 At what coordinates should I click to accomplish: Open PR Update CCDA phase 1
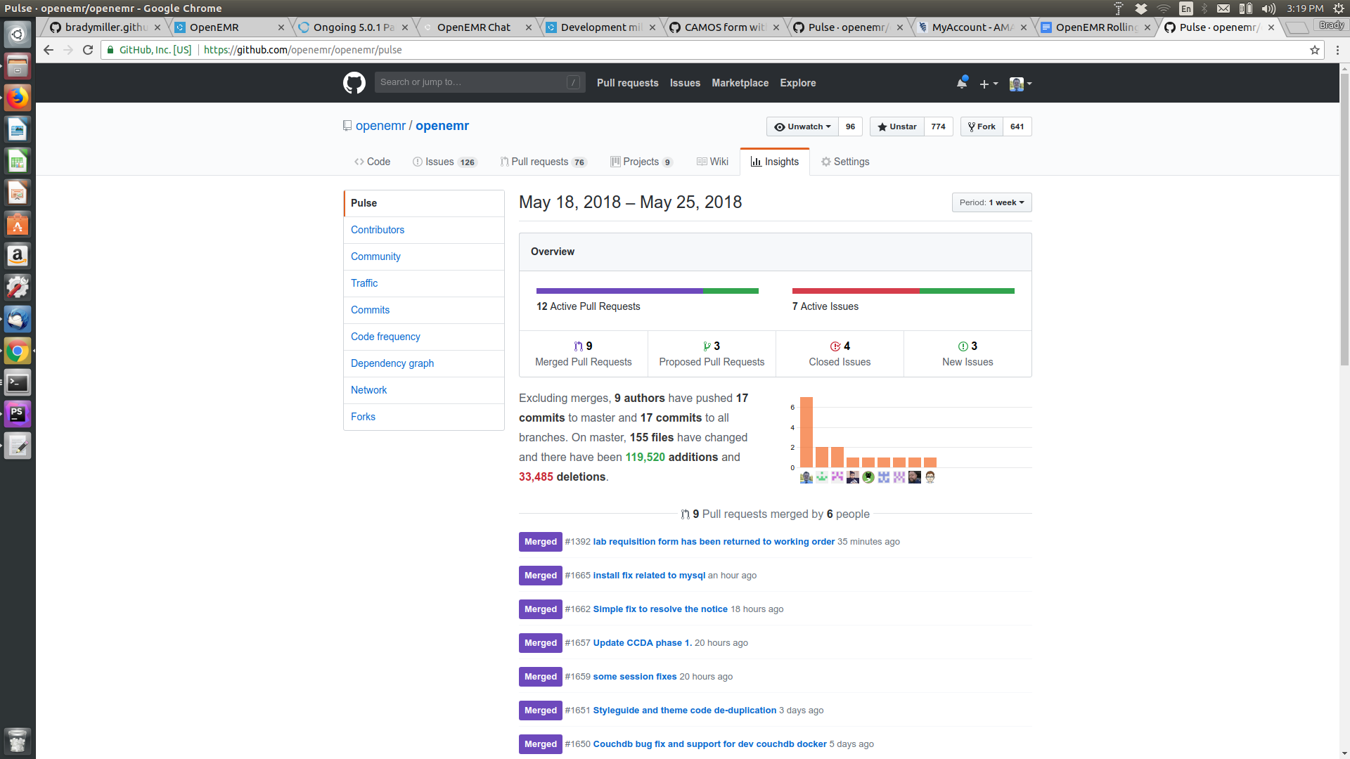point(643,643)
